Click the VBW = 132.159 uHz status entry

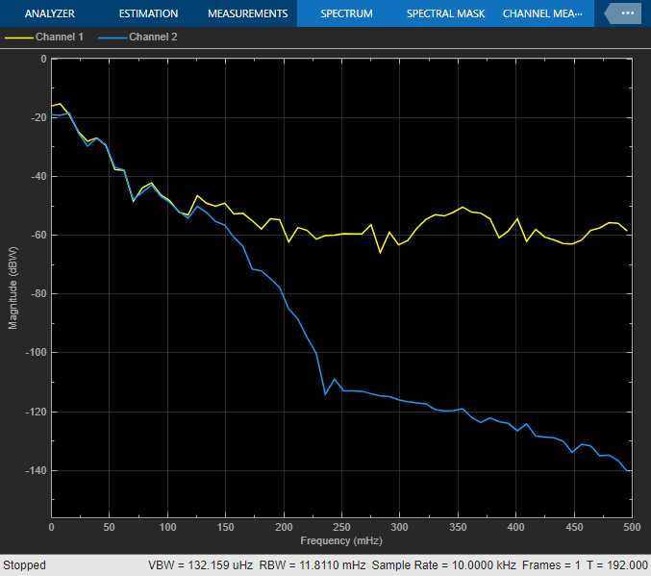point(201,565)
